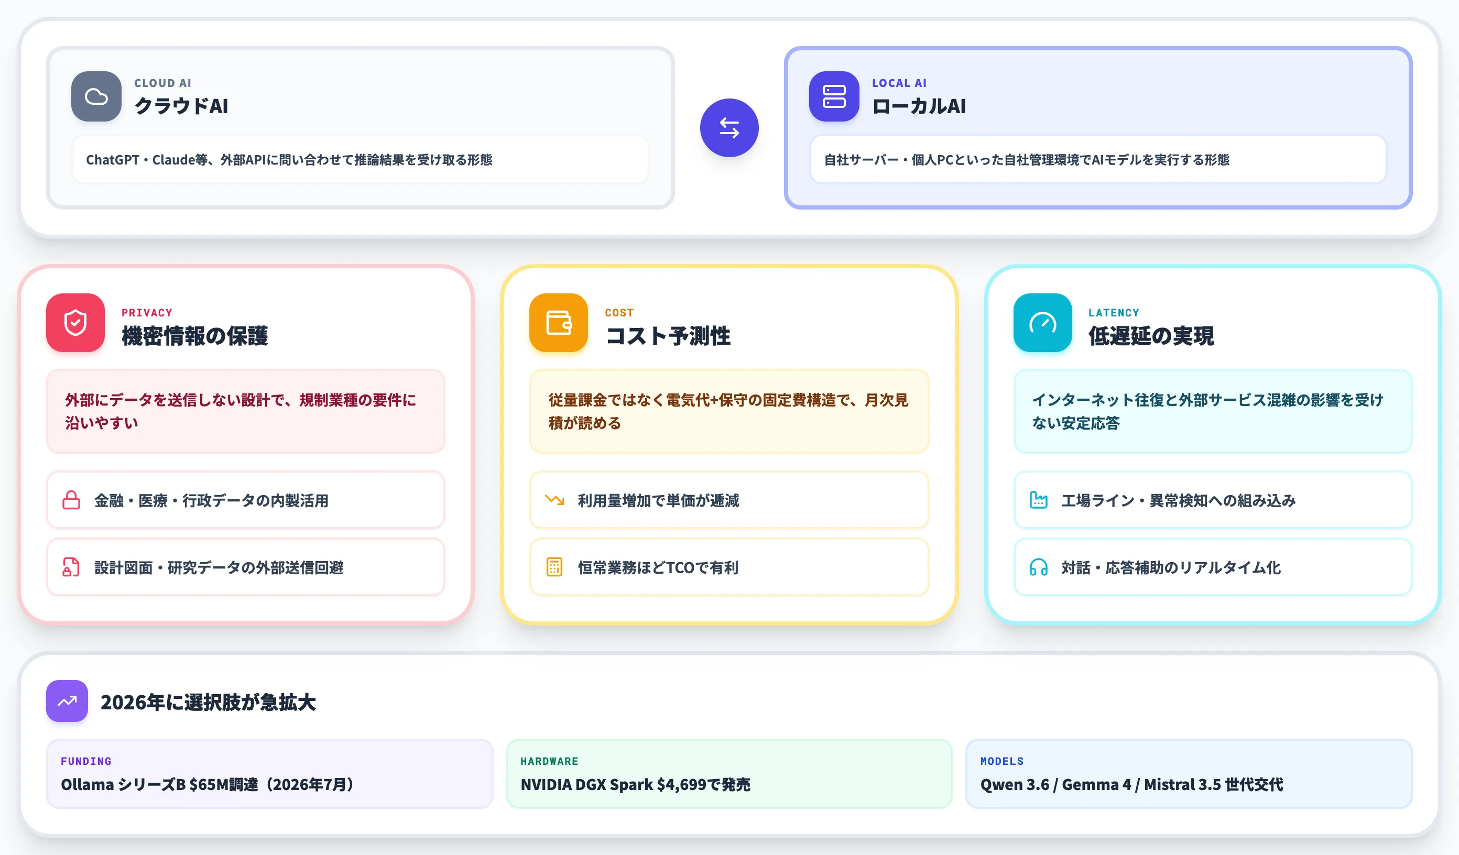Click the コスト予測性 heading
Image resolution: width=1459 pixels, height=855 pixels.
pyautogui.click(x=668, y=336)
